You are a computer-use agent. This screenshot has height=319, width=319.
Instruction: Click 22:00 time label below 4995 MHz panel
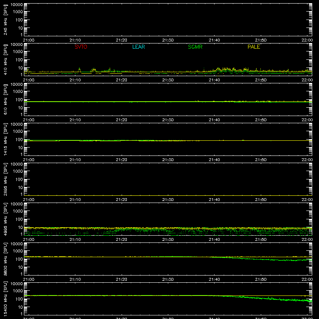307,240
